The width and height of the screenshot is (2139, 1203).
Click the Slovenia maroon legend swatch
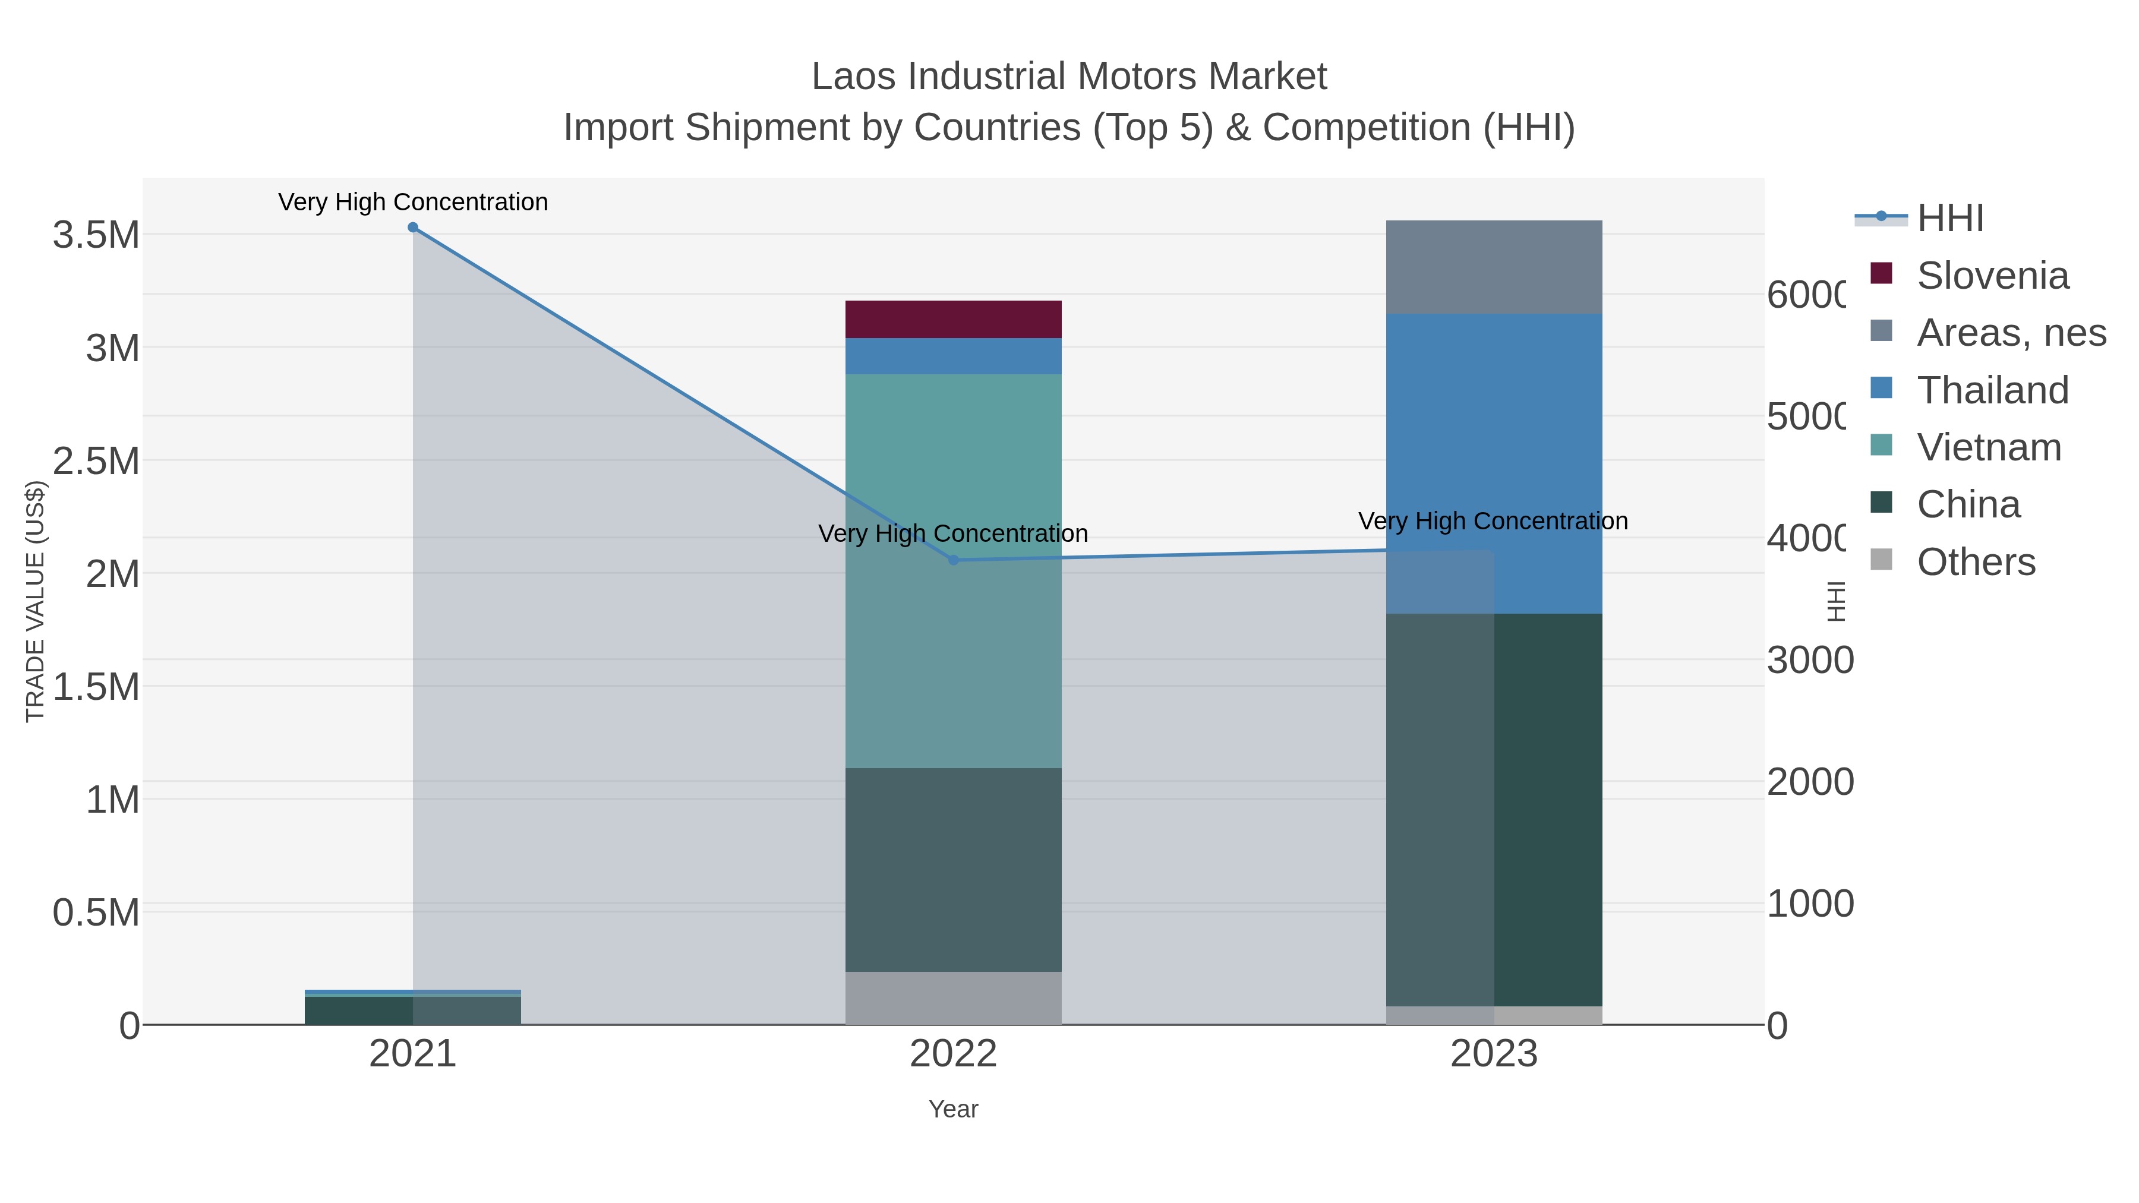[x=1881, y=273]
